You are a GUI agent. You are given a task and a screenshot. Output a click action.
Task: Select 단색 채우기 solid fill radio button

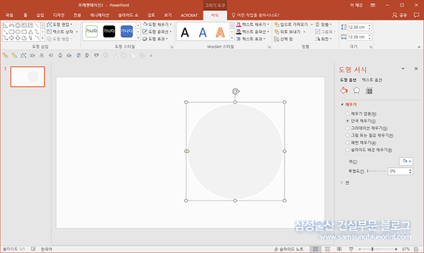pyautogui.click(x=347, y=121)
